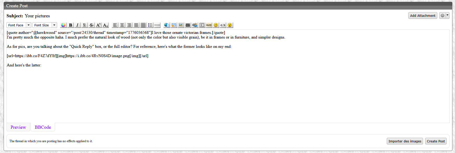Align text left

115,25
